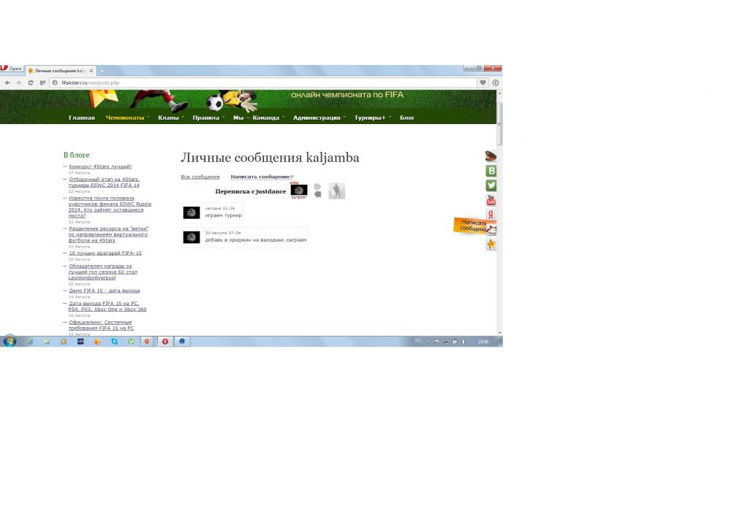Viewport: 731px width, 511px height.
Task: Open justdance avatar next to Переписка
Action: point(299,191)
